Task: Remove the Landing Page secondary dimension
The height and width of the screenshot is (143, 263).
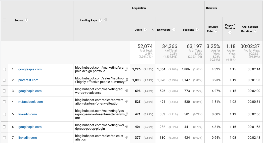Action: 106,20
